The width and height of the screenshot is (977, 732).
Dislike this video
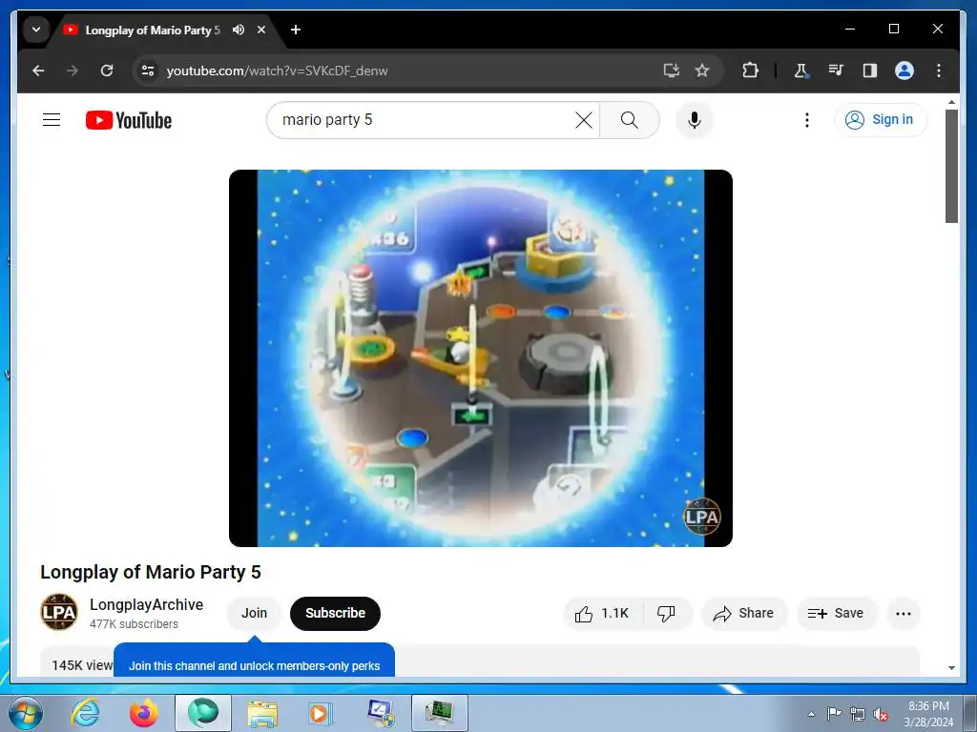667,614
